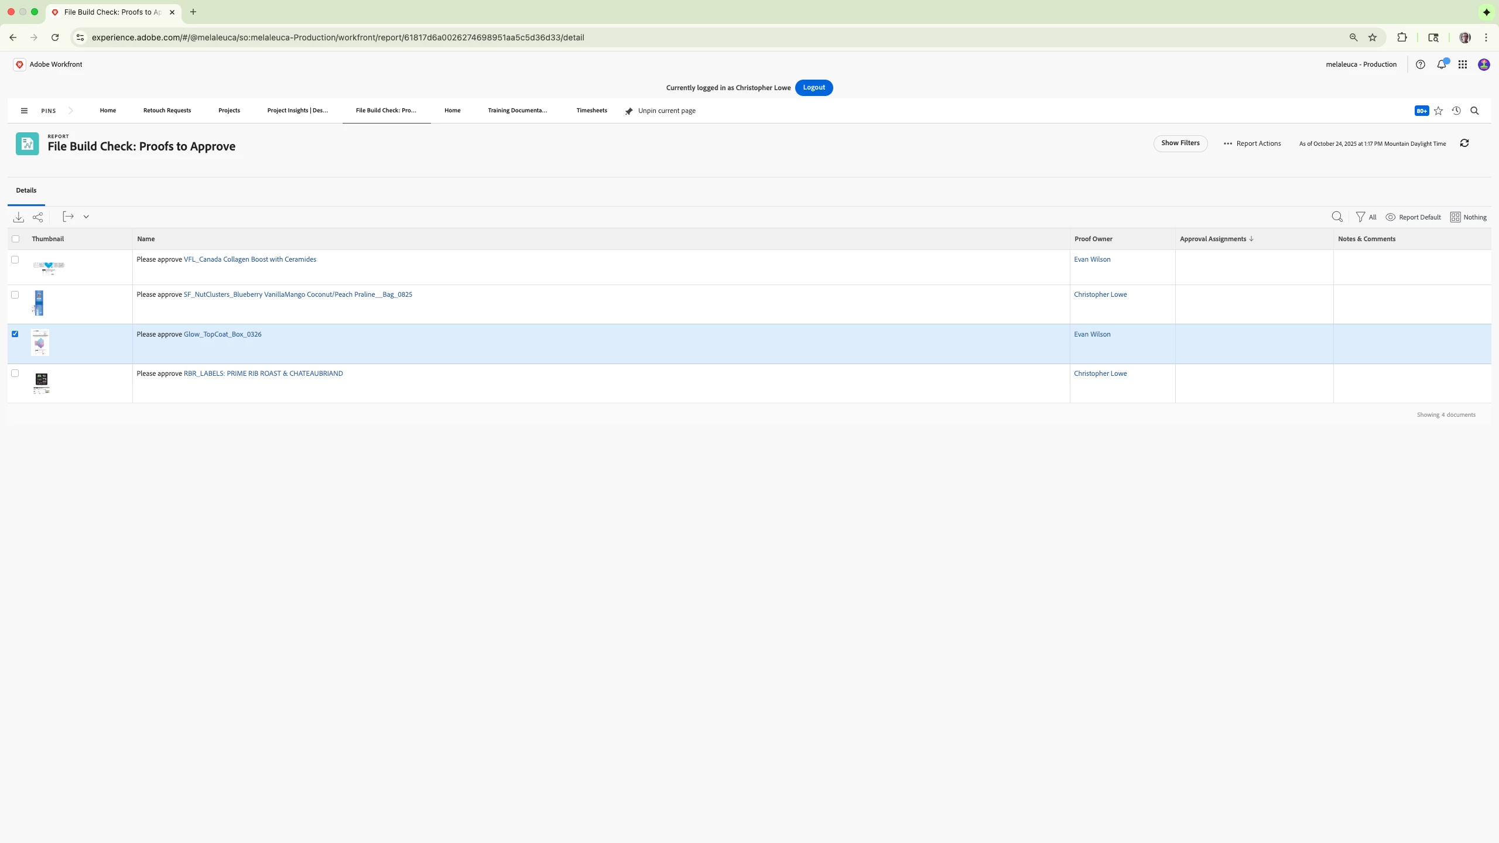Click the share report icon
The image size is (1499, 843).
point(38,217)
